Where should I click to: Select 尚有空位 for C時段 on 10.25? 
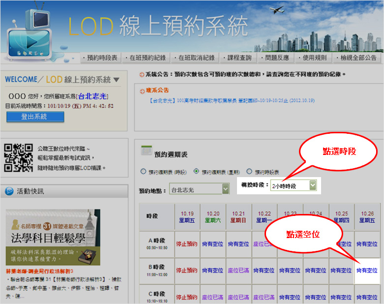pyautogui.click(x=341, y=297)
